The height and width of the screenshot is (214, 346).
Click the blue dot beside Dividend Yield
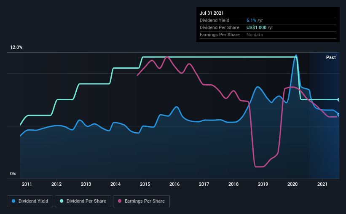tap(14, 201)
